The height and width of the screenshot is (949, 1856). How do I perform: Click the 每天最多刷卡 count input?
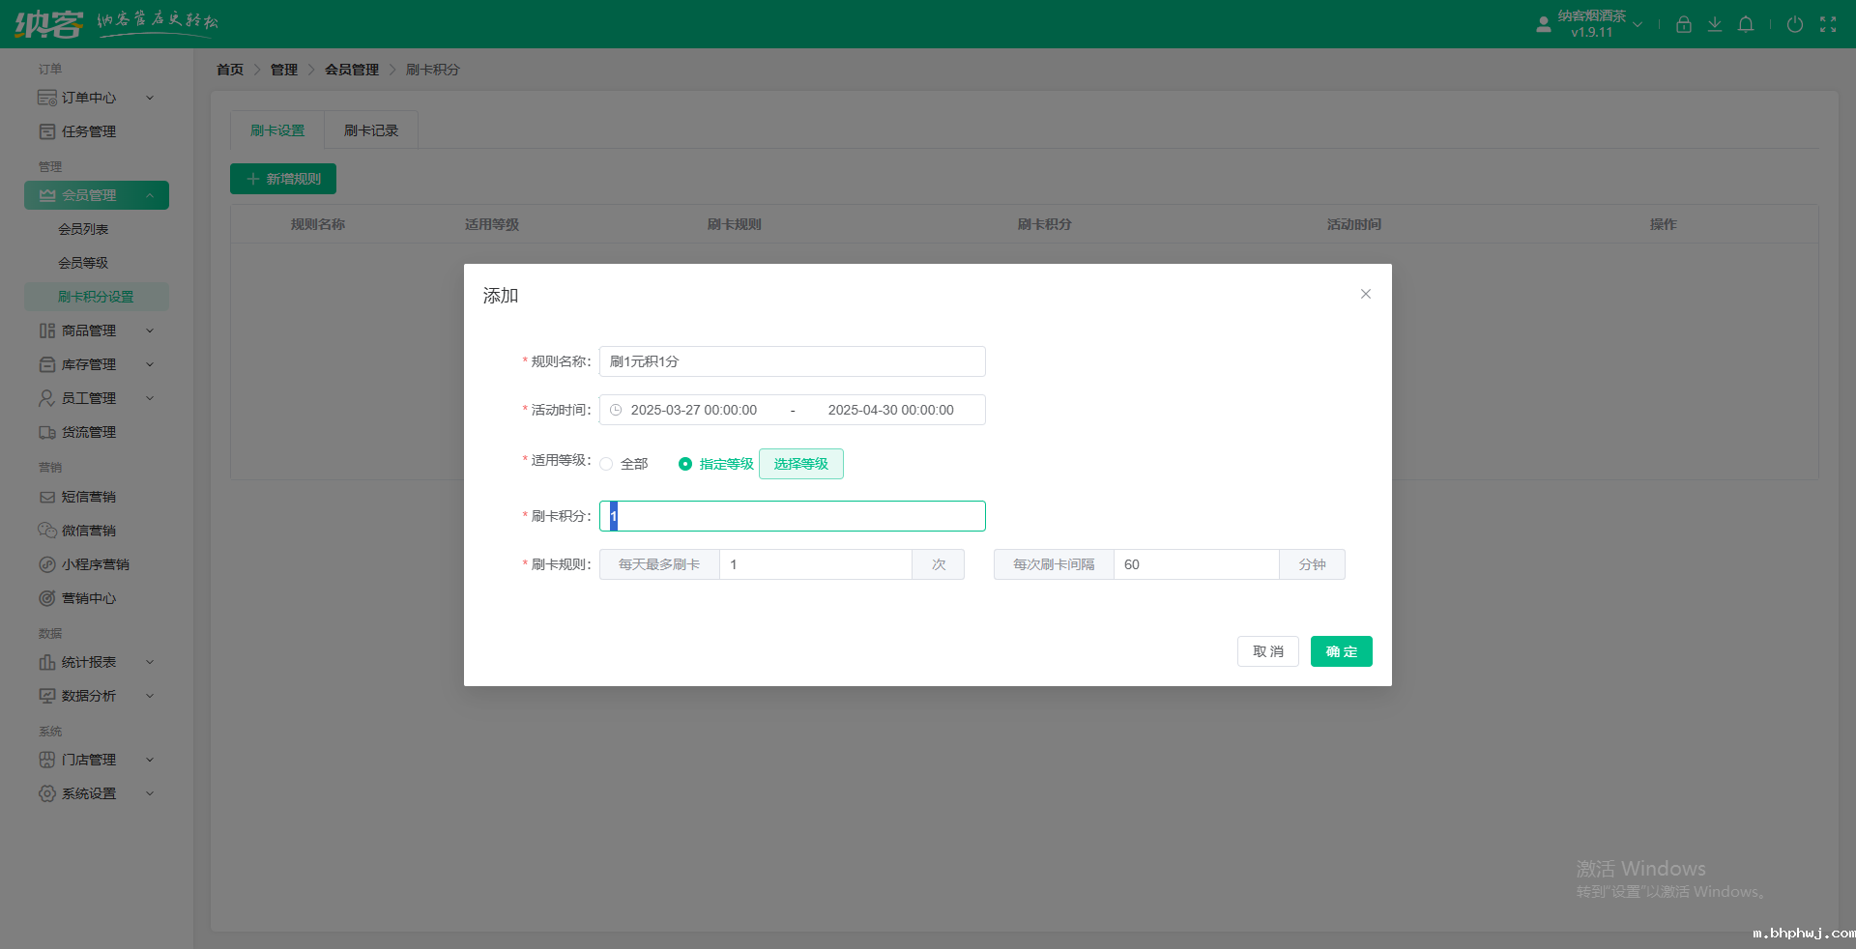point(816,564)
